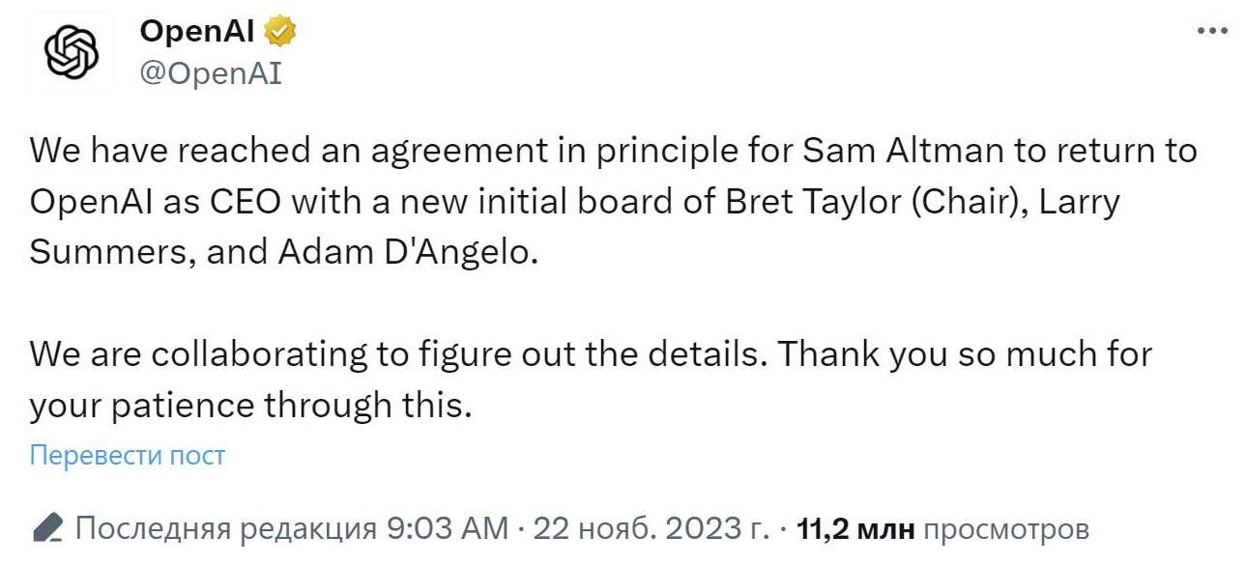The image size is (1246, 564).
Task: Translate post via "Перевести пост" link
Action: click(128, 455)
